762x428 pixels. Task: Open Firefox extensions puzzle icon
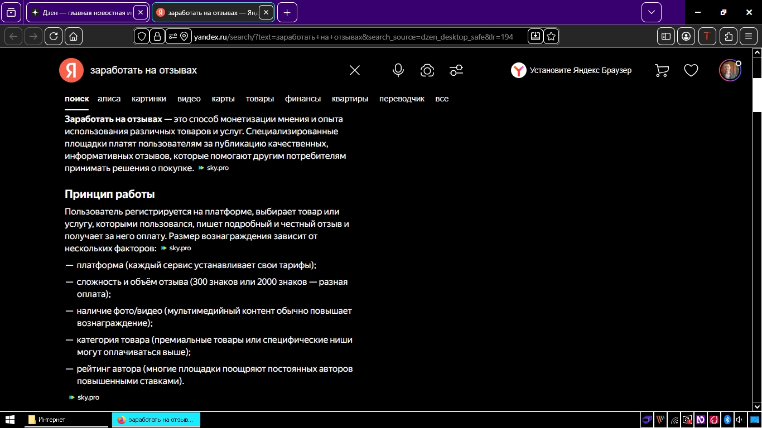(729, 36)
